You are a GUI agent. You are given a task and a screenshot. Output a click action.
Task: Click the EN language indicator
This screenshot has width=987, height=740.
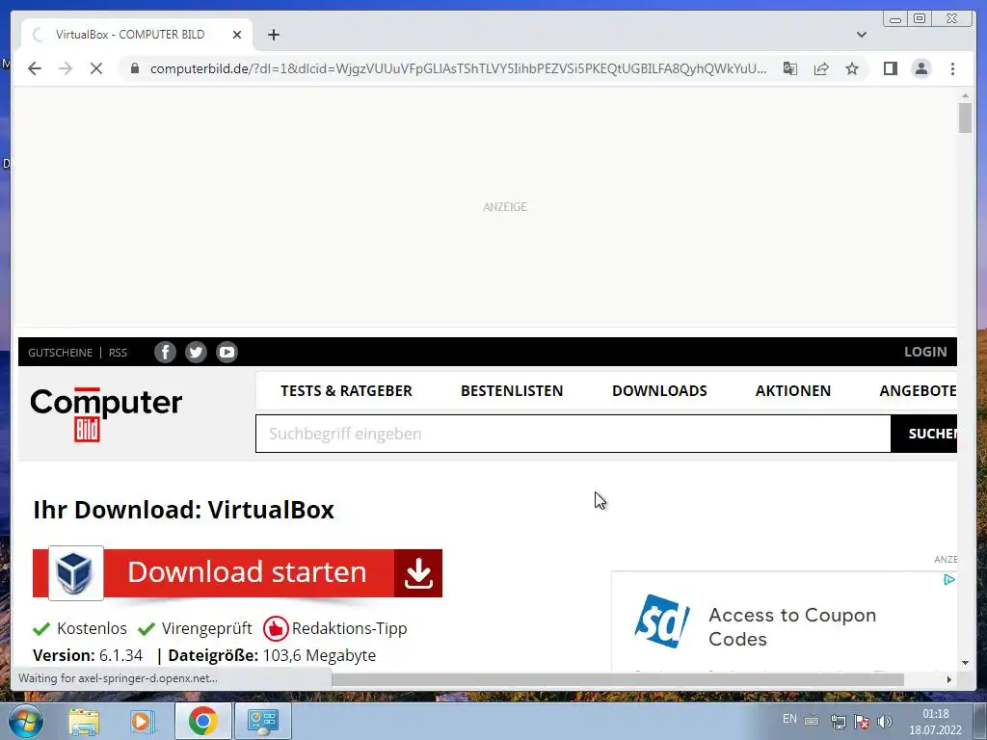pyautogui.click(x=789, y=719)
